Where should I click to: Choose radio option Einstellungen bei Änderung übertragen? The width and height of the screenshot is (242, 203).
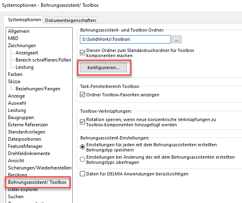click(83, 159)
